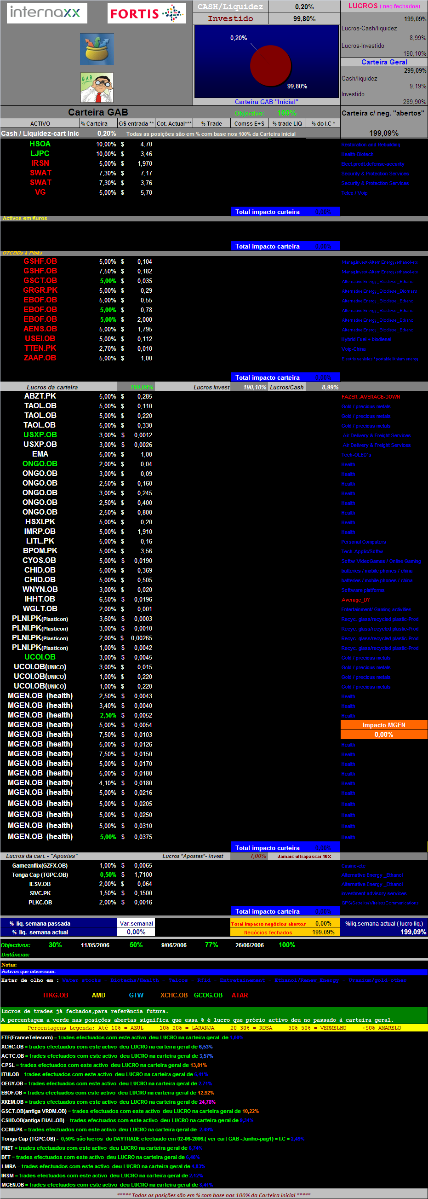Click the Lucros da carteira label
Viewport: 428px width, 1199px height.
click(52, 387)
